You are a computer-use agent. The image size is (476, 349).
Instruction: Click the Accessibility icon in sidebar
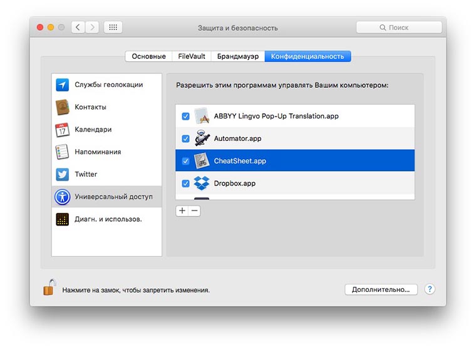(62, 197)
